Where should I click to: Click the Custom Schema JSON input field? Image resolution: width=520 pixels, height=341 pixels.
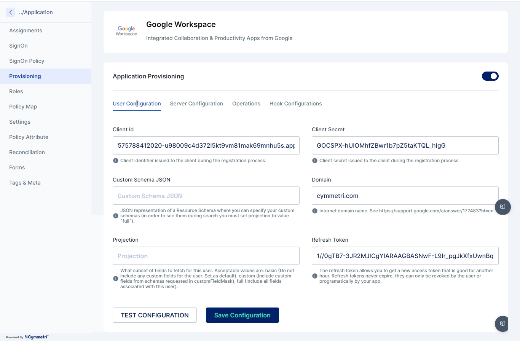tap(206, 196)
